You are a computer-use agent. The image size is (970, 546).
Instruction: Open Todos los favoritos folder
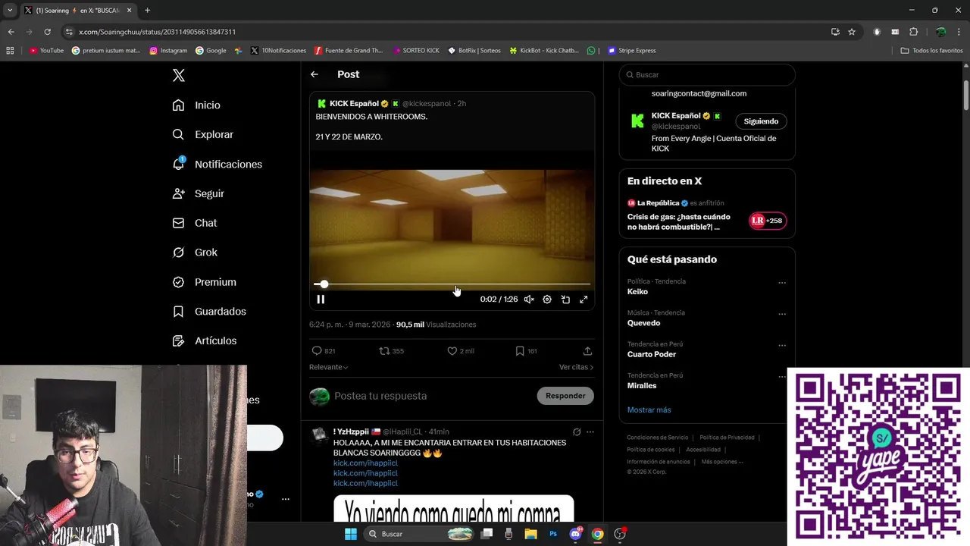[x=931, y=51]
